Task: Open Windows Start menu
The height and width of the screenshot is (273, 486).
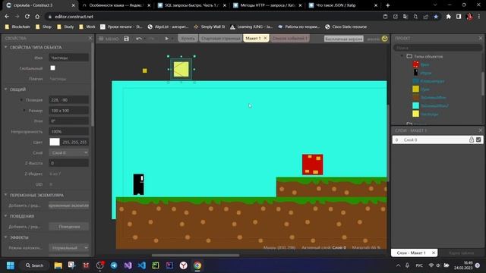Action: [x=10, y=265]
